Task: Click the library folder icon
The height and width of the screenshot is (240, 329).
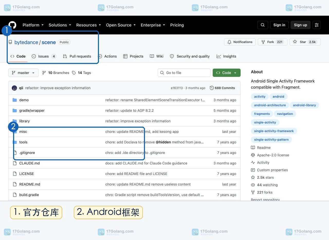Action: [x=15, y=121]
